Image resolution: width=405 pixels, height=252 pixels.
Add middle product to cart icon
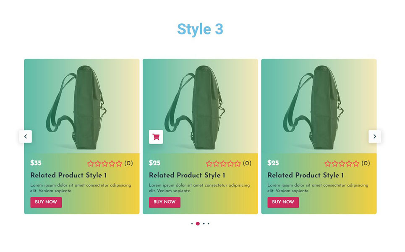(x=156, y=137)
